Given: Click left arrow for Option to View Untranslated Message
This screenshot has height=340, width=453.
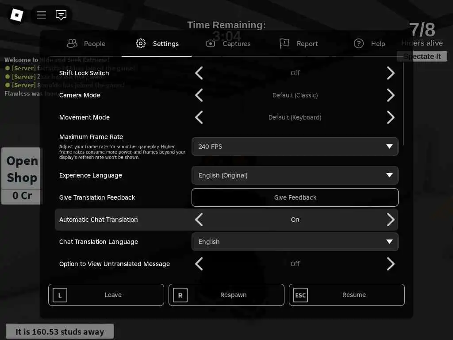Looking at the screenshot, I should pos(199,264).
